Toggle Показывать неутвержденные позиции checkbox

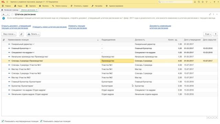3,121
